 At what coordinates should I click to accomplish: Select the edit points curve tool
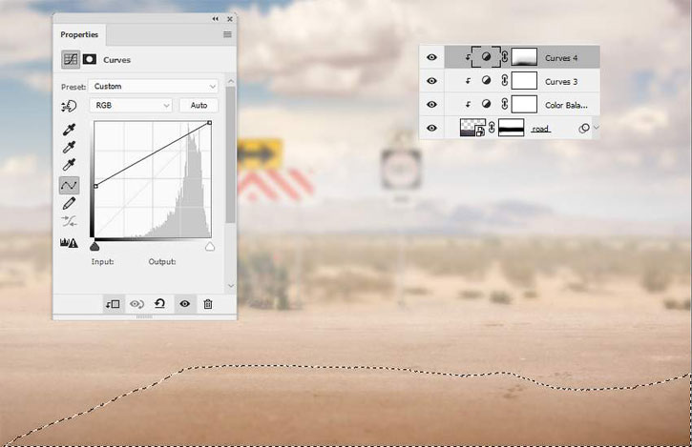[69, 185]
